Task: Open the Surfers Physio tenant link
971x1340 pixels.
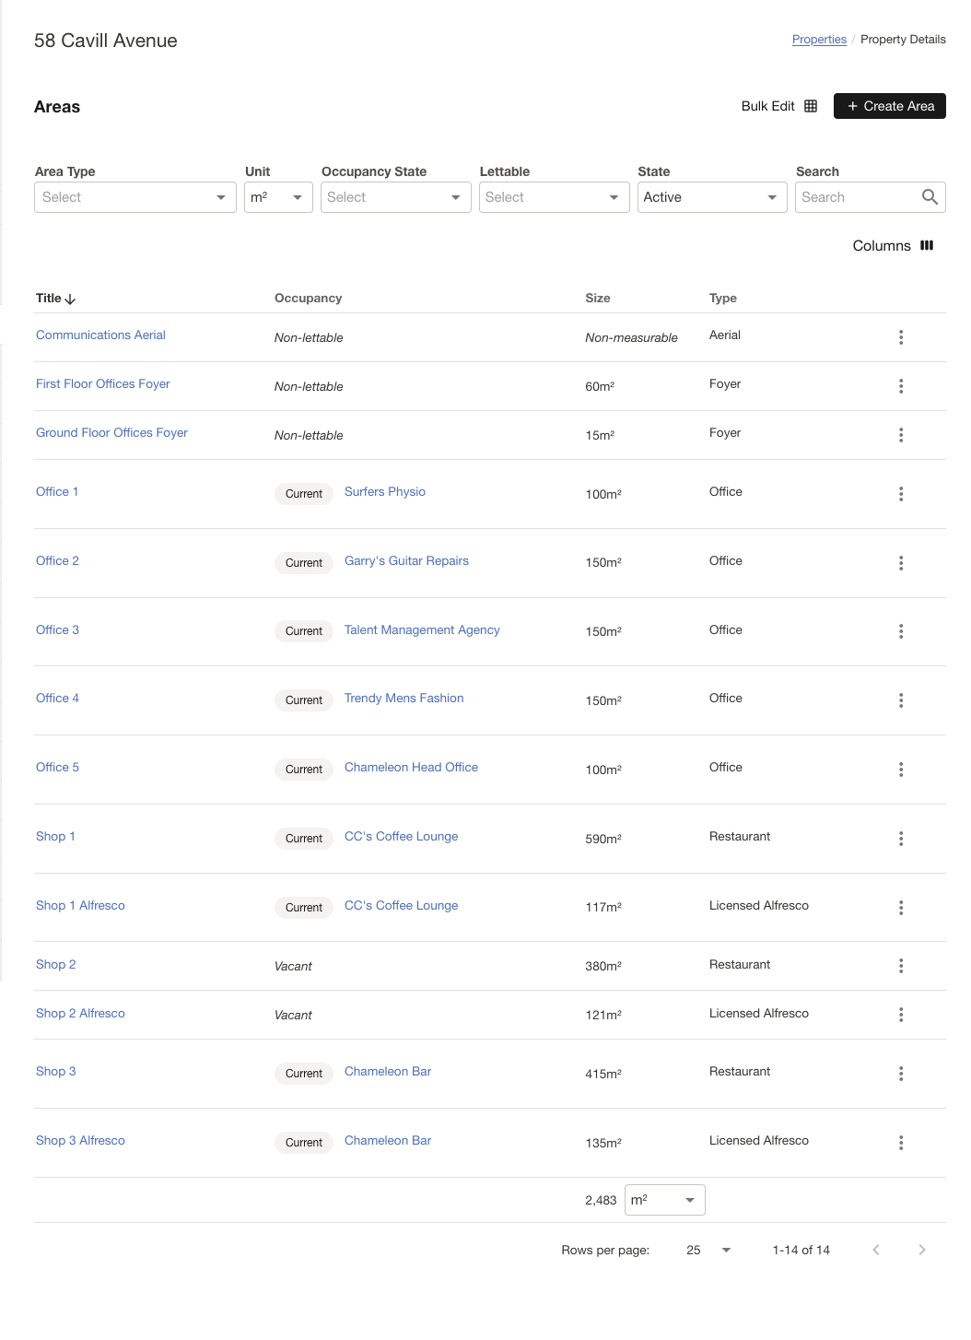Action: click(385, 491)
